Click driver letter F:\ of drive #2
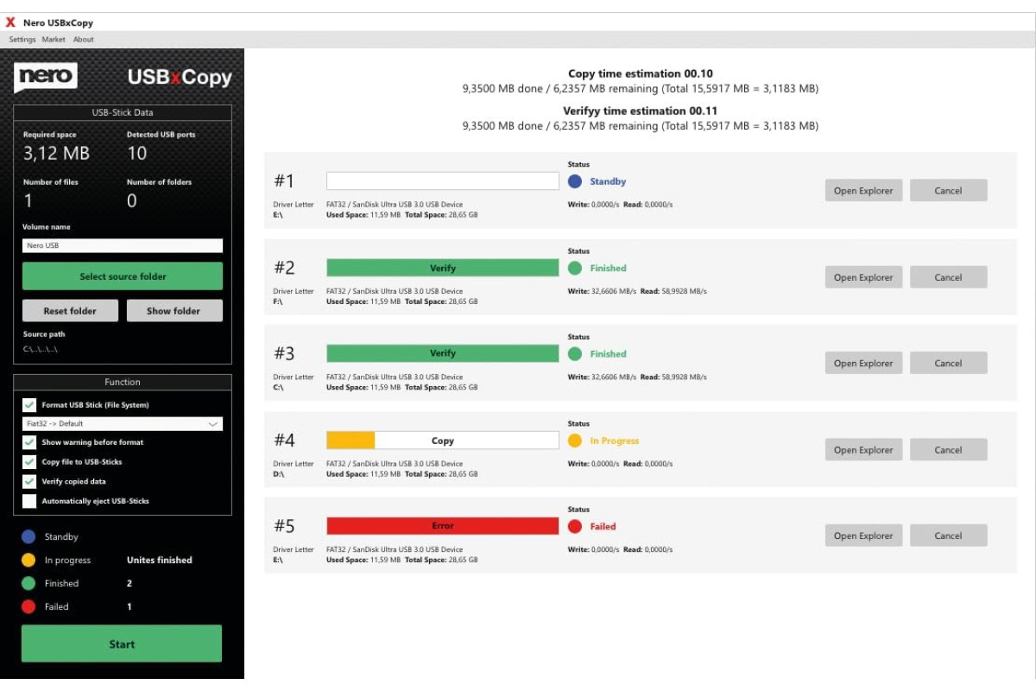 [278, 302]
